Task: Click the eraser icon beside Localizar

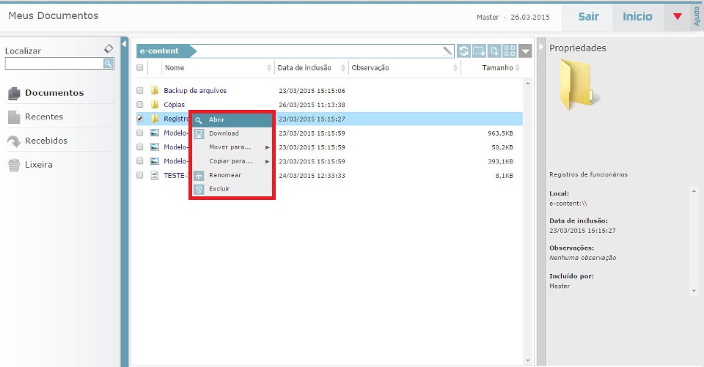Action: click(109, 48)
